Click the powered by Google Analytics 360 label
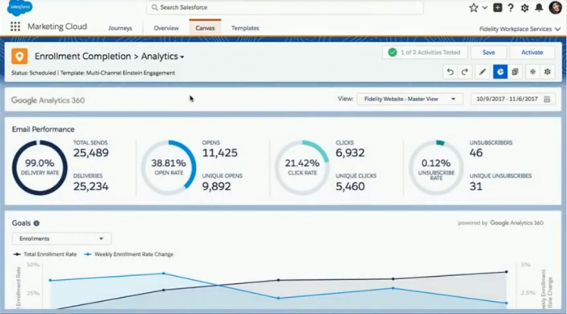 point(501,223)
